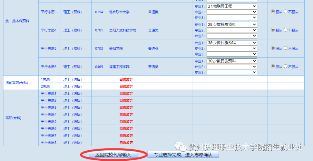Open 专业1 dropdown showing 28:少数民族预科
The image size is (313, 161).
coord(232,25)
